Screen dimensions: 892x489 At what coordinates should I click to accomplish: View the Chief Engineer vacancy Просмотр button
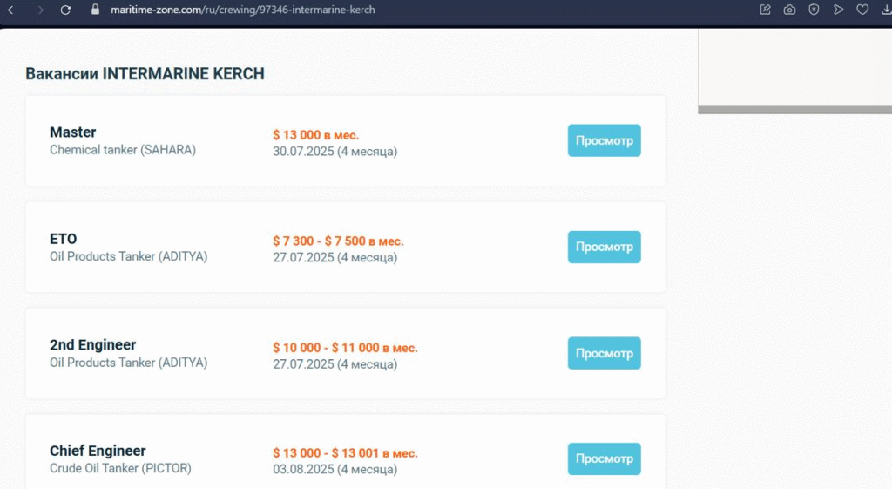605,458
